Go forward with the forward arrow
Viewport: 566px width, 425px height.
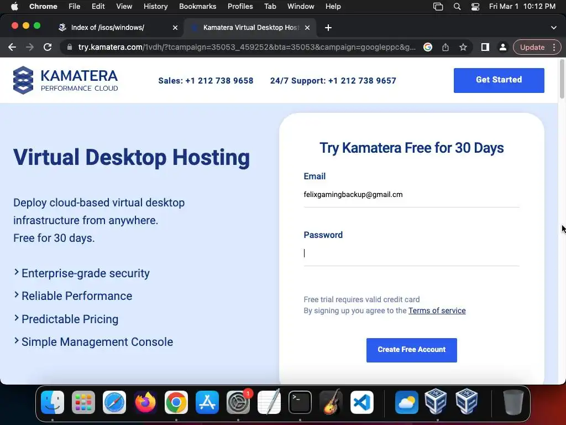point(30,48)
